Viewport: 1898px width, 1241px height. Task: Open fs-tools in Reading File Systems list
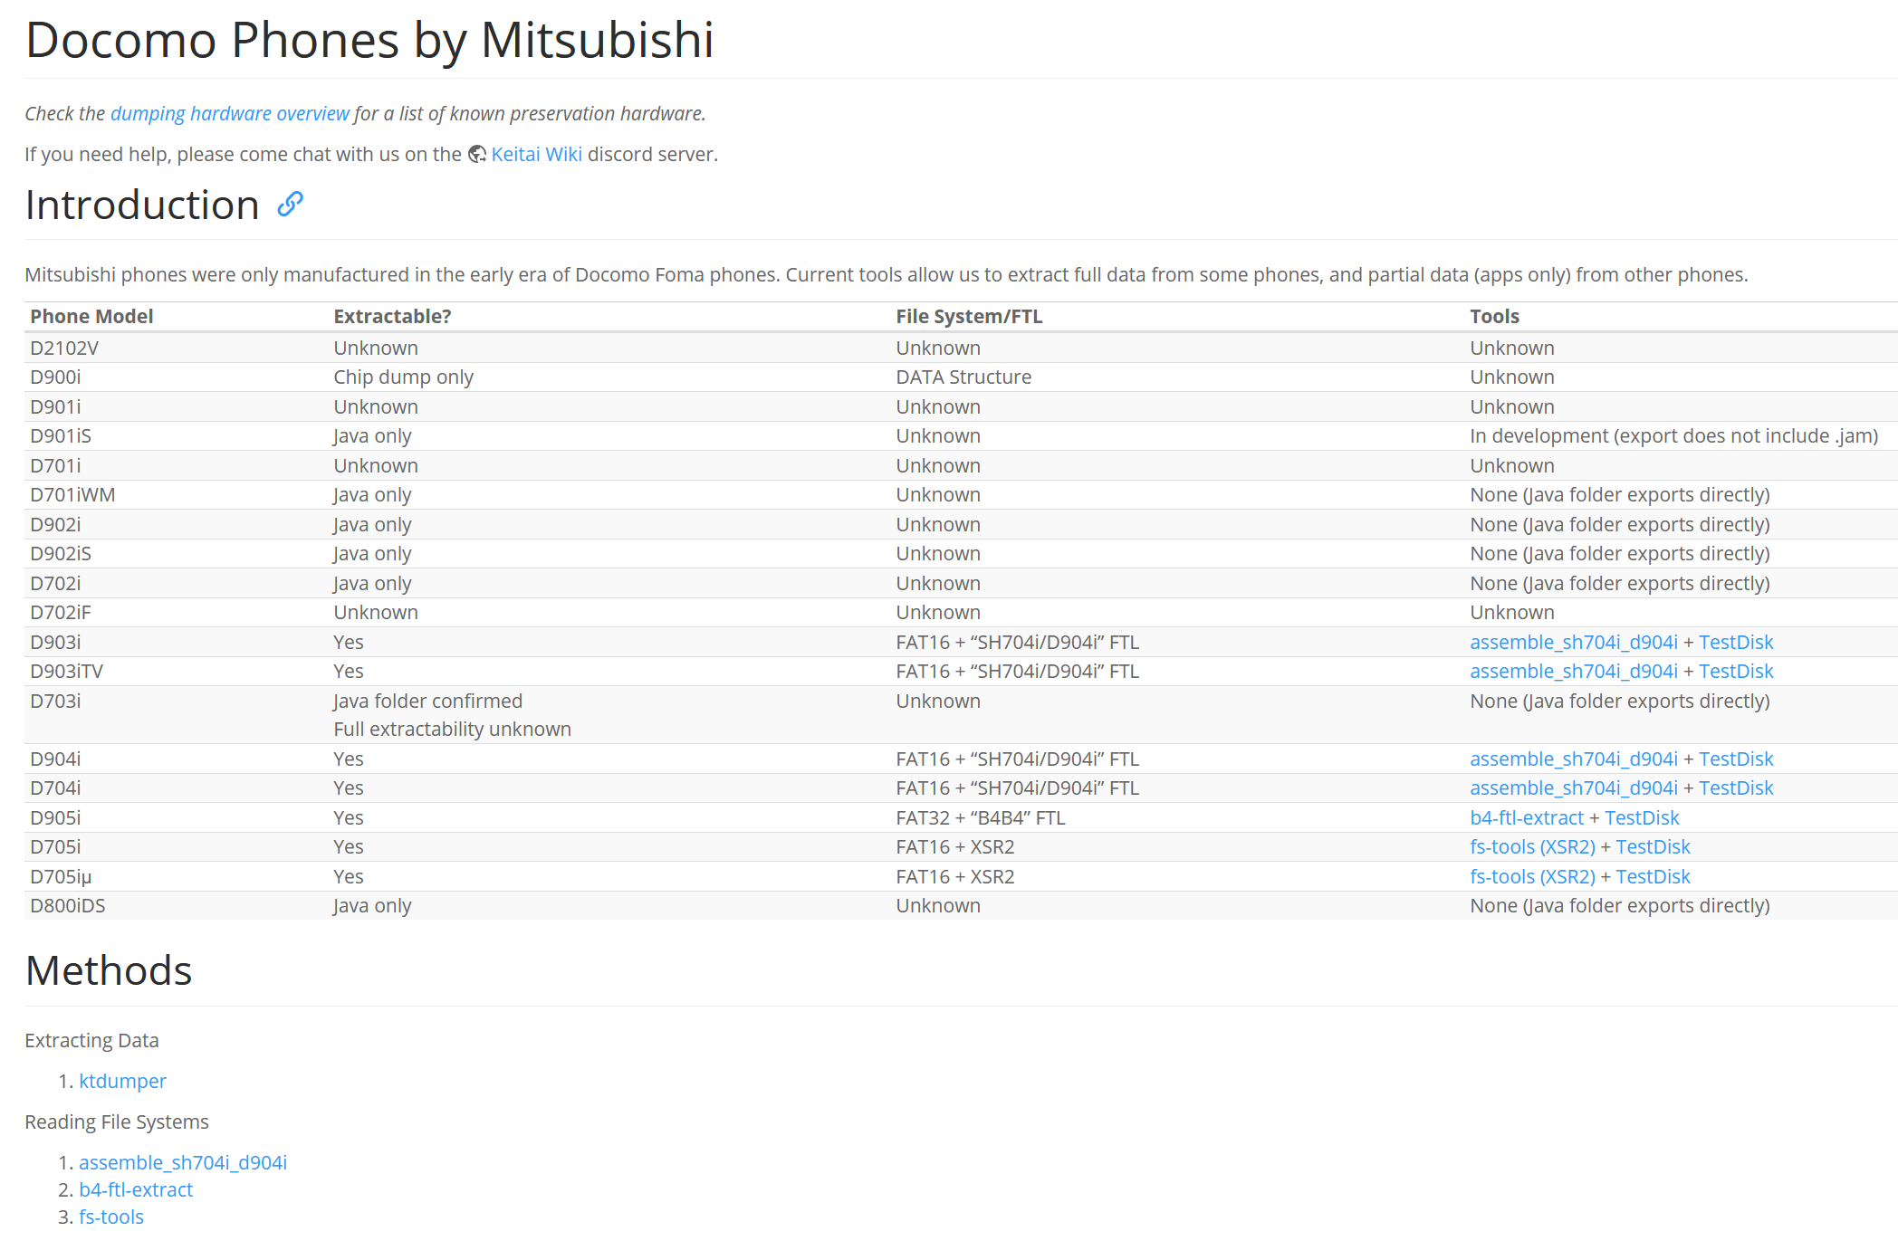(111, 1217)
